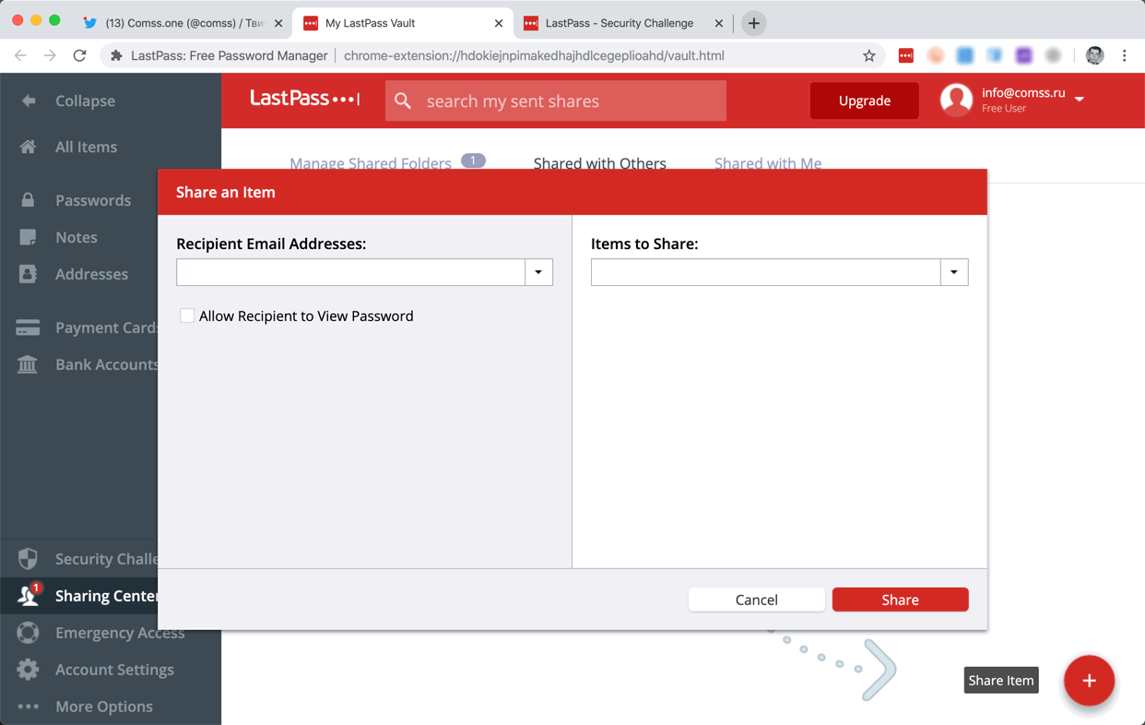This screenshot has width=1145, height=725.
Task: Click the Cancel button
Action: click(x=757, y=600)
